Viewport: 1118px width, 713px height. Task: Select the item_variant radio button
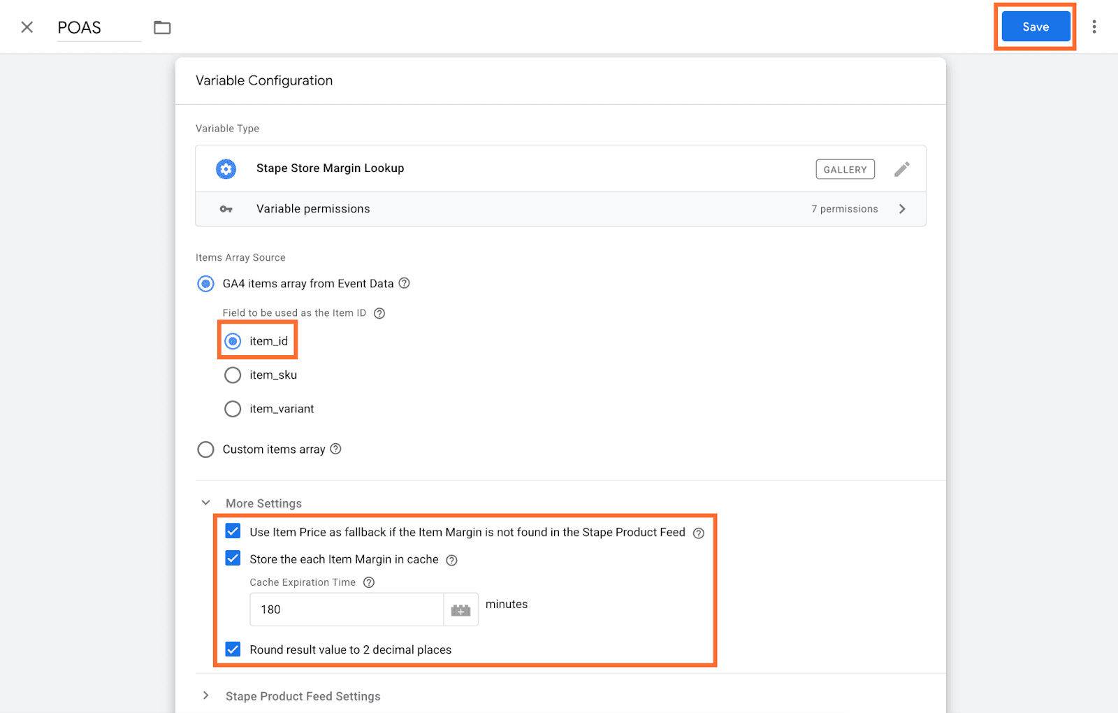click(x=233, y=408)
